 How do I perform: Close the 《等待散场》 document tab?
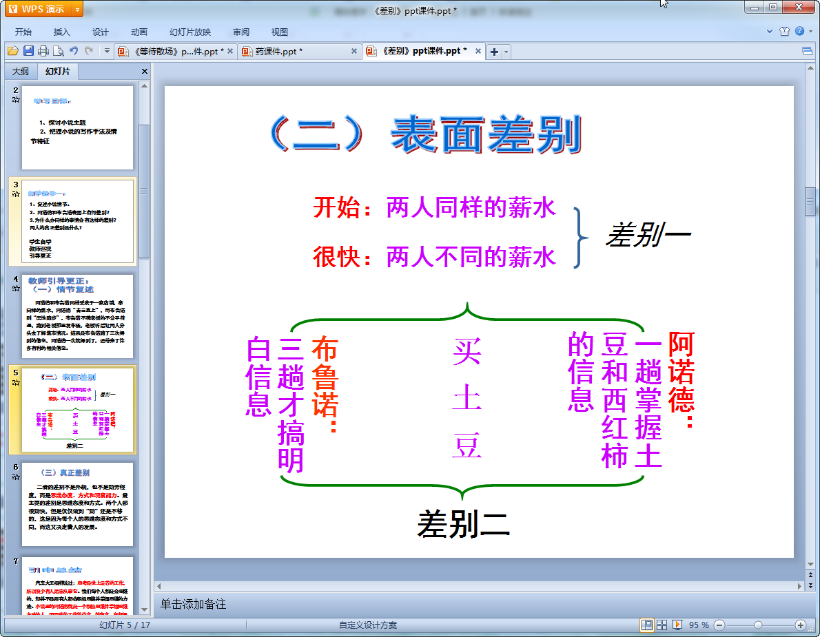(230, 51)
